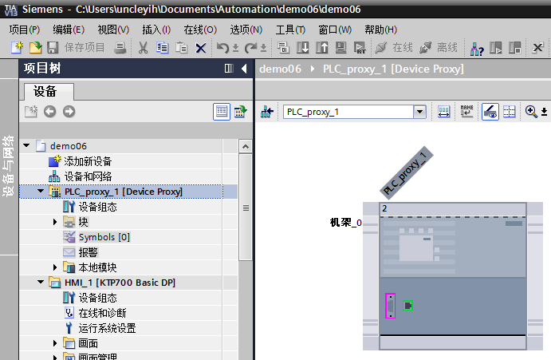Open the 编辑(E) menu
This screenshot has width=551, height=360.
pyautogui.click(x=69, y=30)
